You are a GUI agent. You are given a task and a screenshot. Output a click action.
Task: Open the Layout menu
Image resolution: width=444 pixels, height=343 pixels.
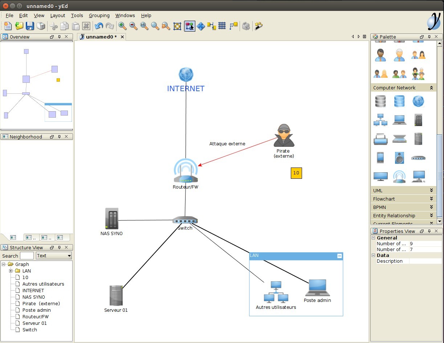[57, 16]
